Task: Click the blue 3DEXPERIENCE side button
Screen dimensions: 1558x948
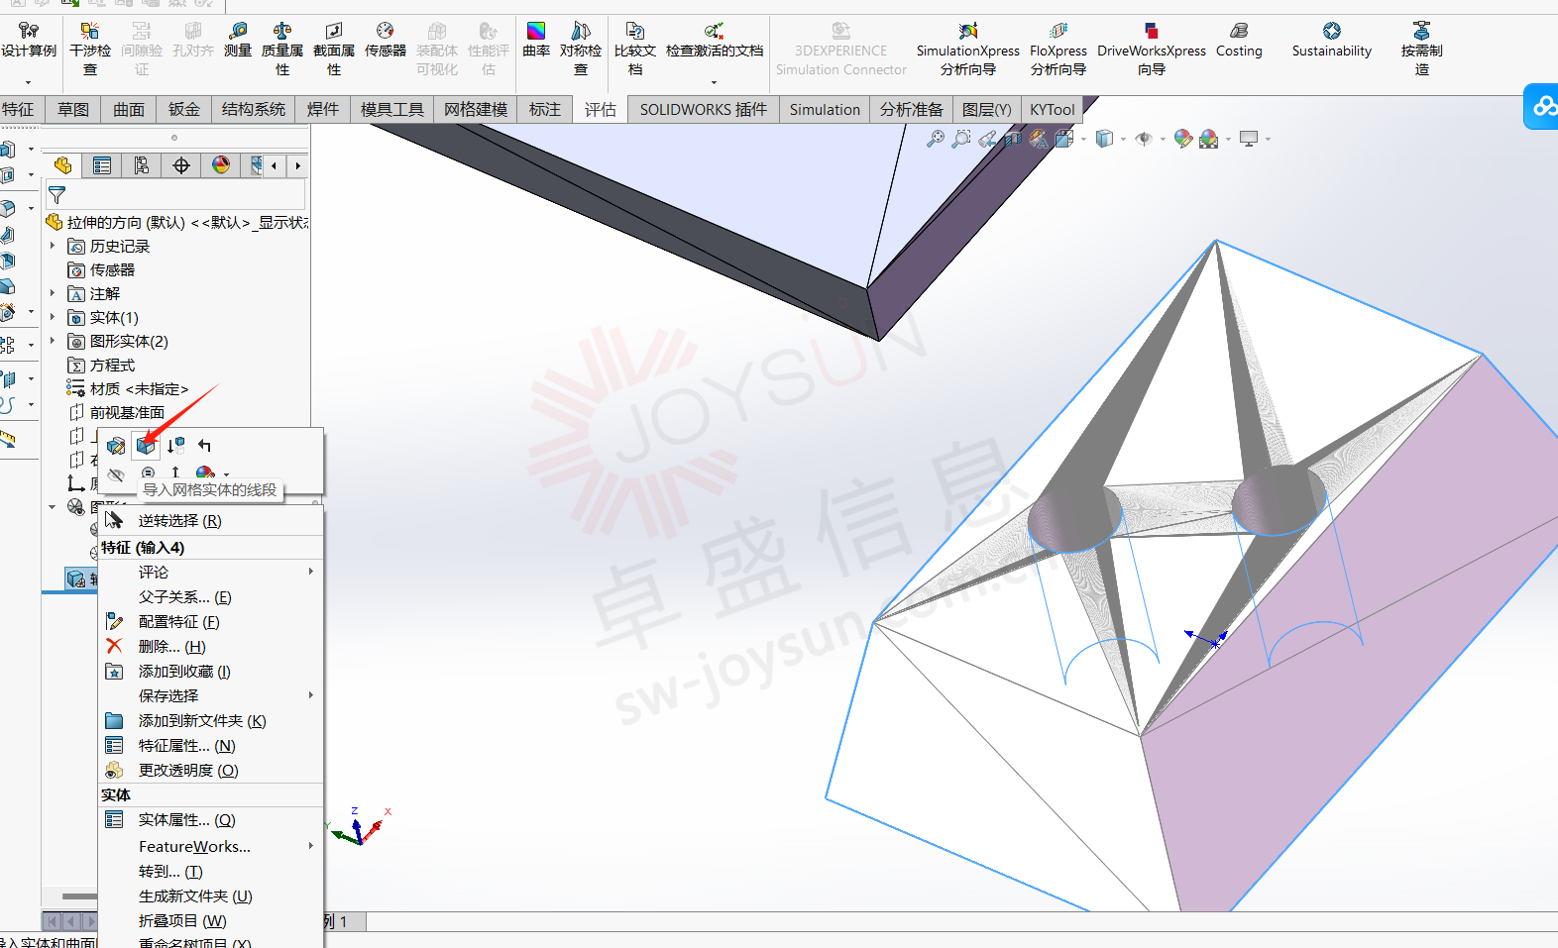Action: [1541, 106]
